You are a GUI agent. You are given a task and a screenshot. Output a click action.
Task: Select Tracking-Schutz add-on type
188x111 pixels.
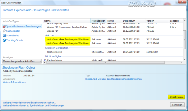pyautogui.click(x=15, y=40)
